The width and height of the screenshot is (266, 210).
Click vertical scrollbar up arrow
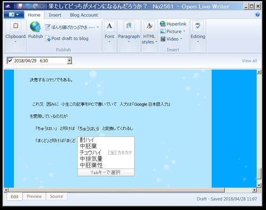[x=259, y=72]
